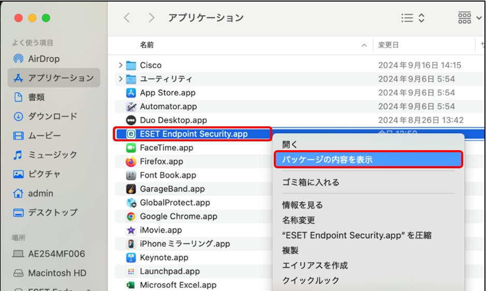Click the Macintosh HD drive icon
486x291 pixels.
[18, 273]
